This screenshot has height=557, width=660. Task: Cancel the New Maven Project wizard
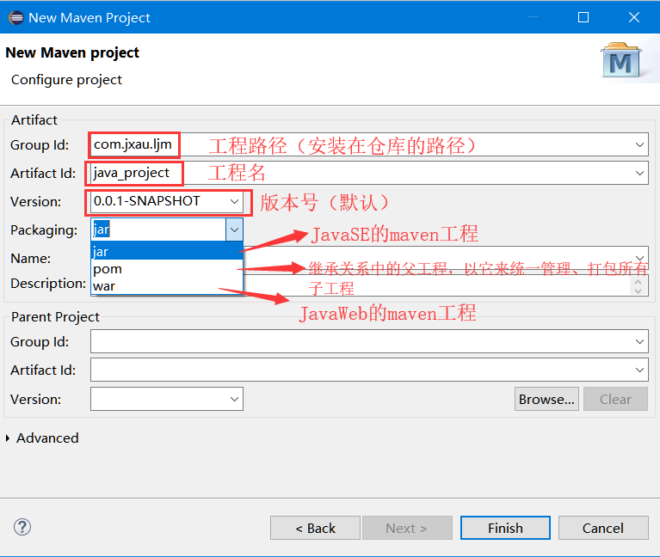(603, 528)
